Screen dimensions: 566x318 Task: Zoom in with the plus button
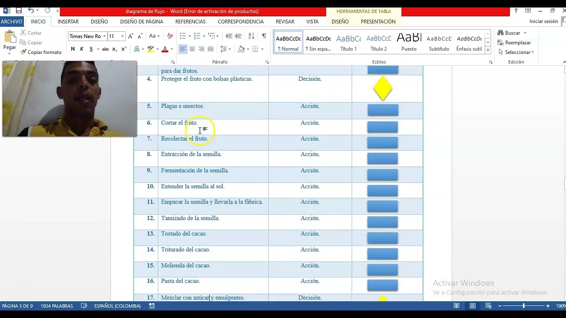548,306
